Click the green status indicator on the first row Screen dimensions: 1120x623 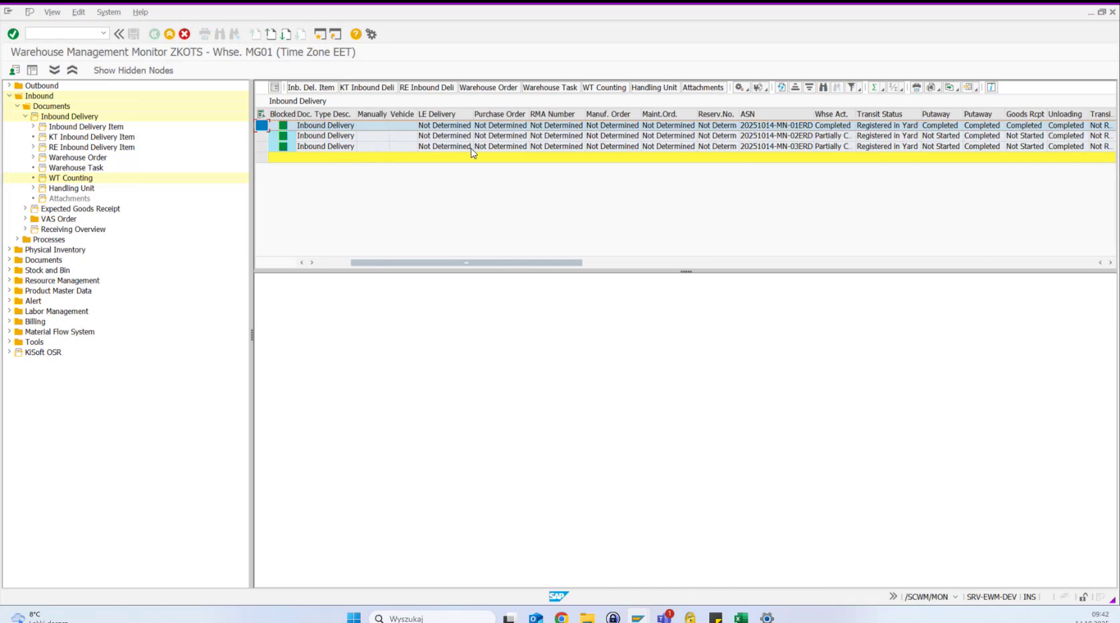point(284,125)
